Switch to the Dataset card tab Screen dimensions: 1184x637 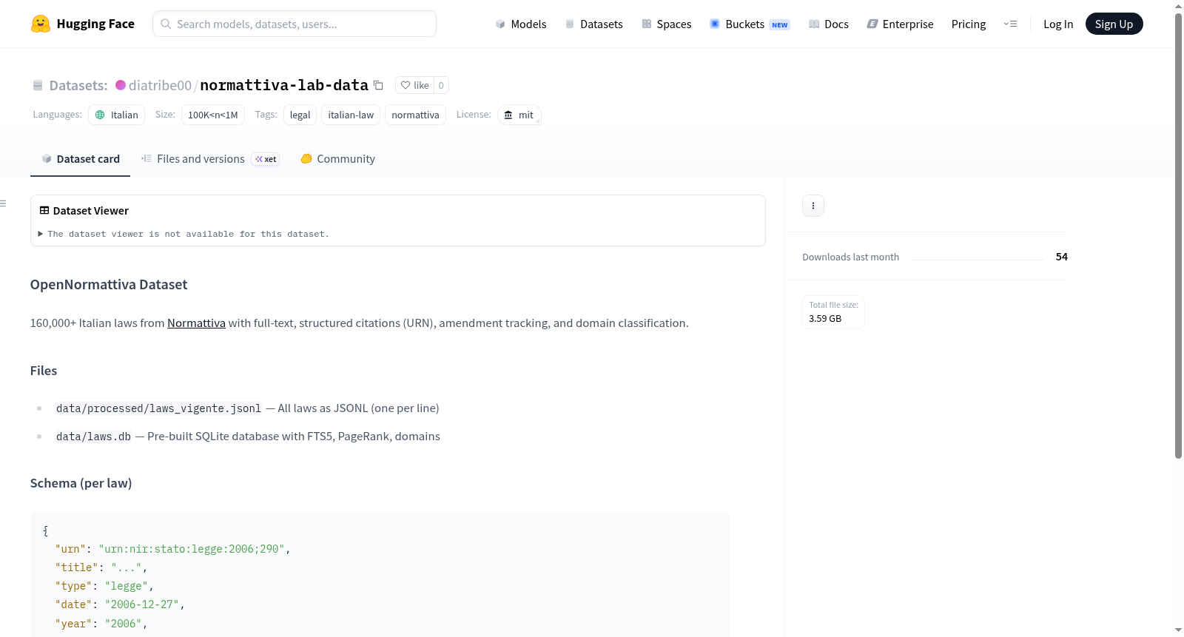pyautogui.click(x=80, y=158)
